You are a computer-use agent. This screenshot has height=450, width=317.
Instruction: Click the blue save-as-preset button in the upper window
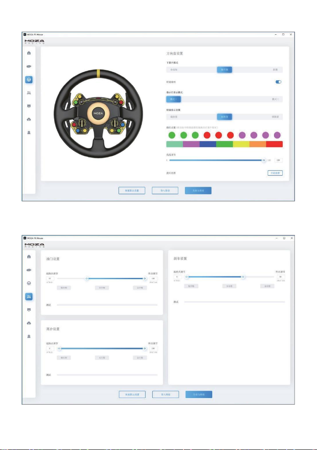pyautogui.click(x=198, y=191)
